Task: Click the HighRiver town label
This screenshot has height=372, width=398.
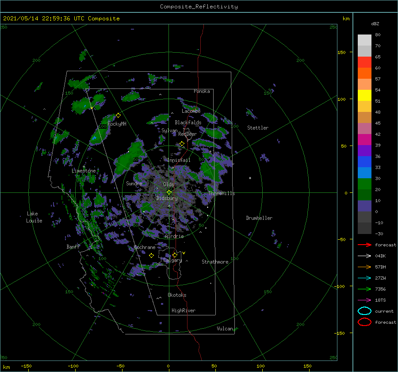Action: tap(184, 311)
